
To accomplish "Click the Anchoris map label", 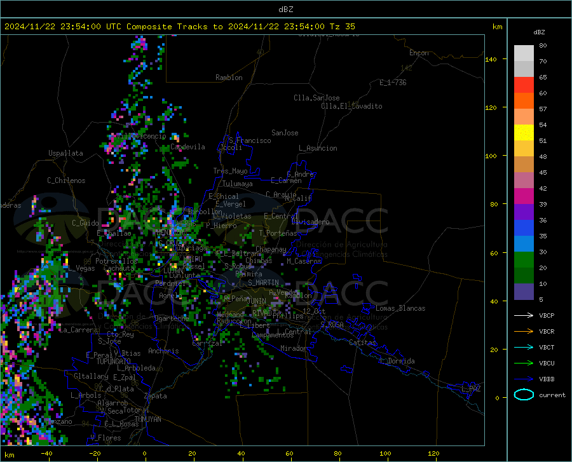I will [163, 351].
